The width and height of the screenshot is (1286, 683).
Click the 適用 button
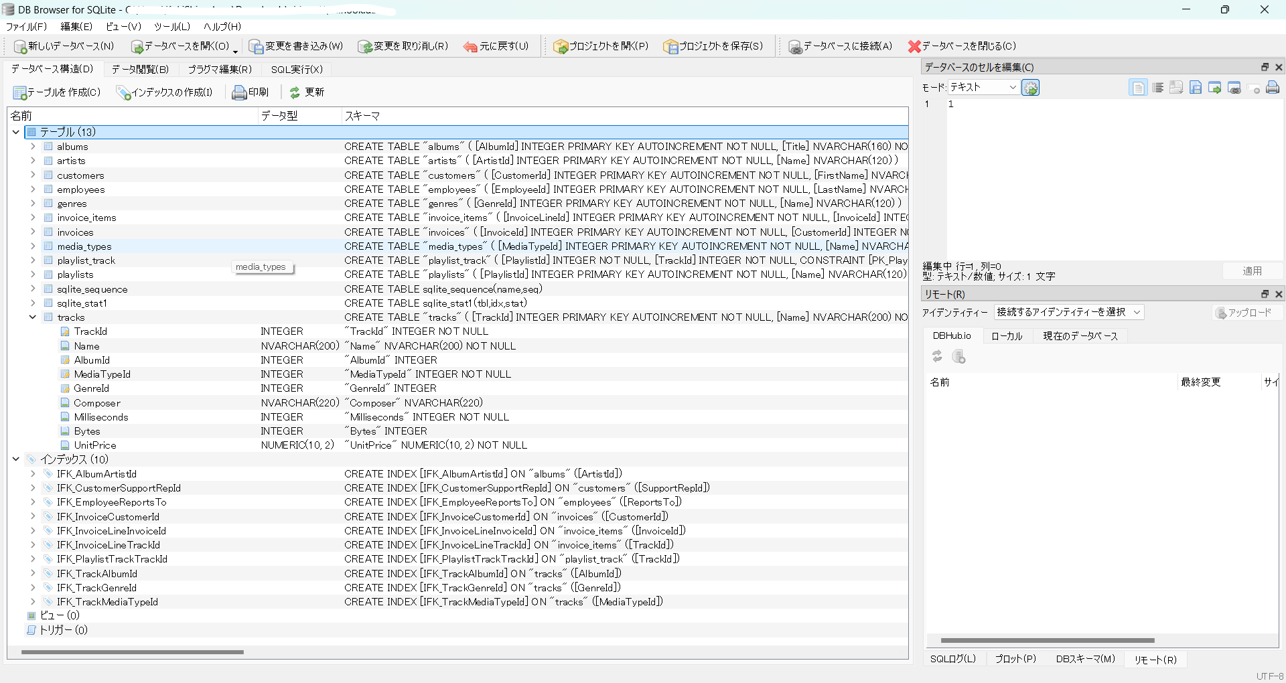click(1253, 271)
